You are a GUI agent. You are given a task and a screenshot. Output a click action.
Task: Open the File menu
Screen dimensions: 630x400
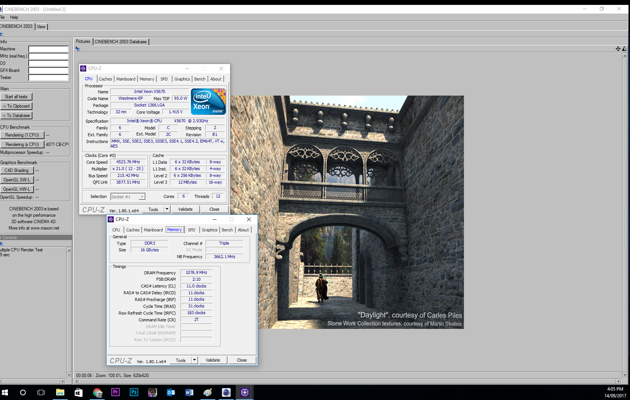[2, 17]
